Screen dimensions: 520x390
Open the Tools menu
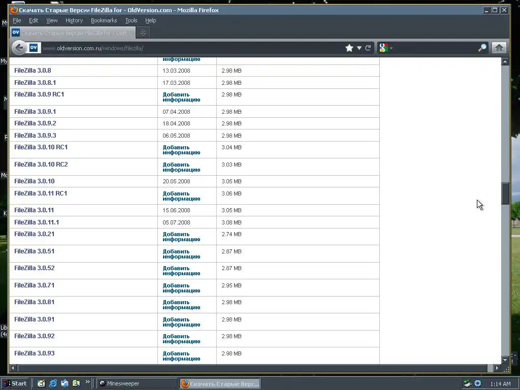[132, 20]
